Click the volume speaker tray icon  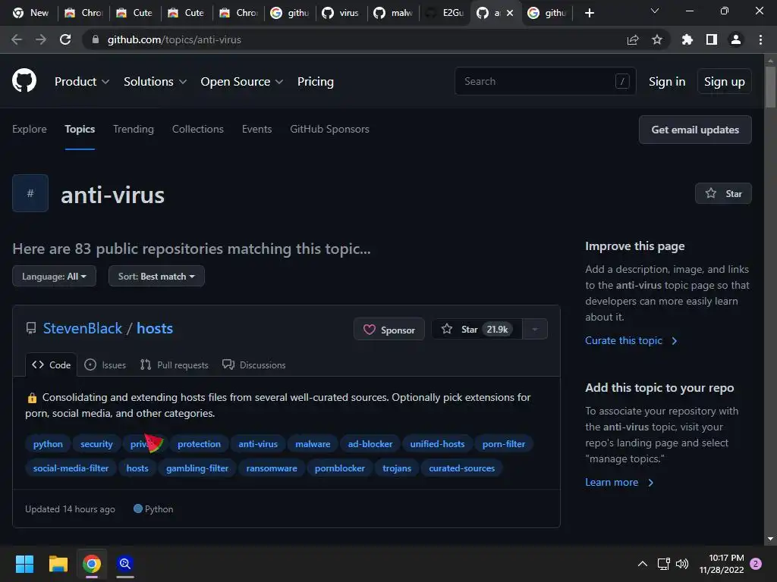682,564
